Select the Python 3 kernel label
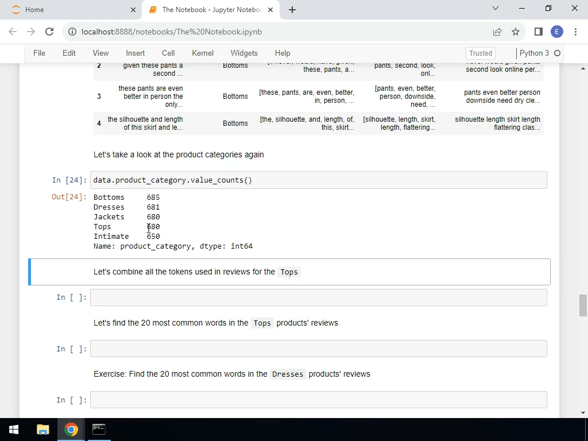 pyautogui.click(x=535, y=52)
